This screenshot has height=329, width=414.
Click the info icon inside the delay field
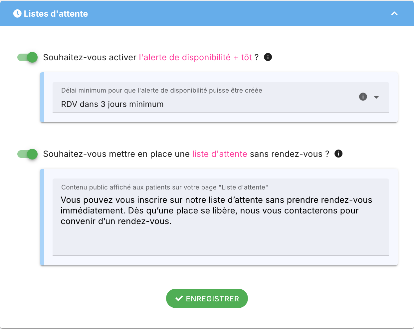363,97
